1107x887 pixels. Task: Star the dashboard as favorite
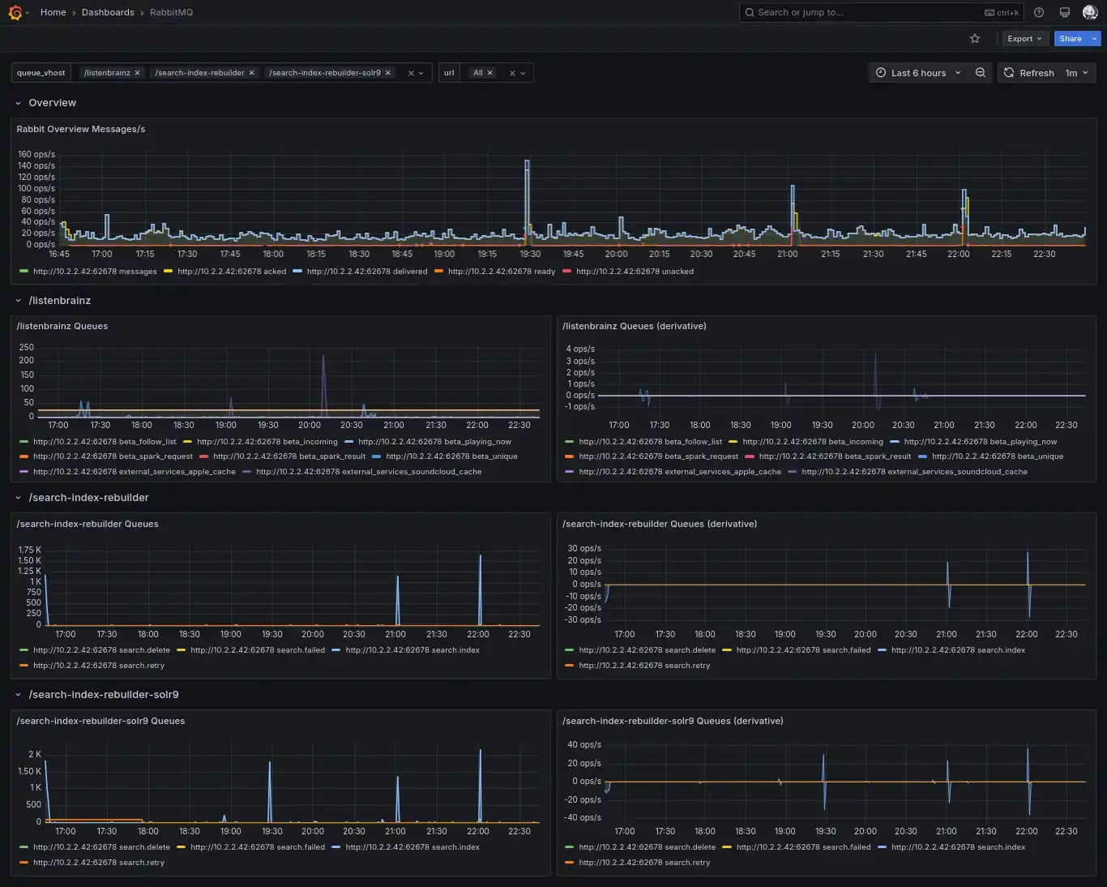point(975,39)
